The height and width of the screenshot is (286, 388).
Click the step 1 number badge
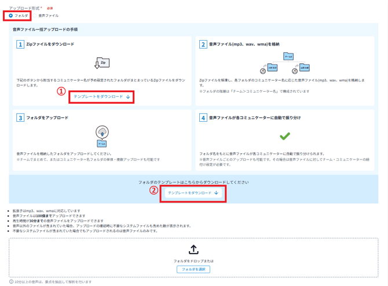click(20, 45)
